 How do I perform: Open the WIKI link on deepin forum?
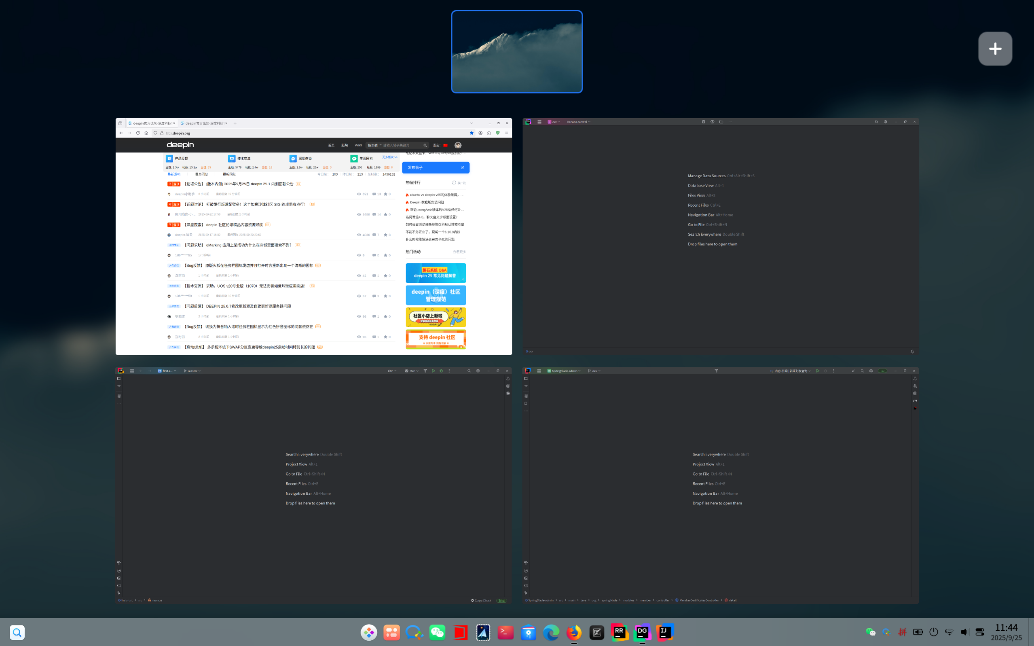[358, 145]
